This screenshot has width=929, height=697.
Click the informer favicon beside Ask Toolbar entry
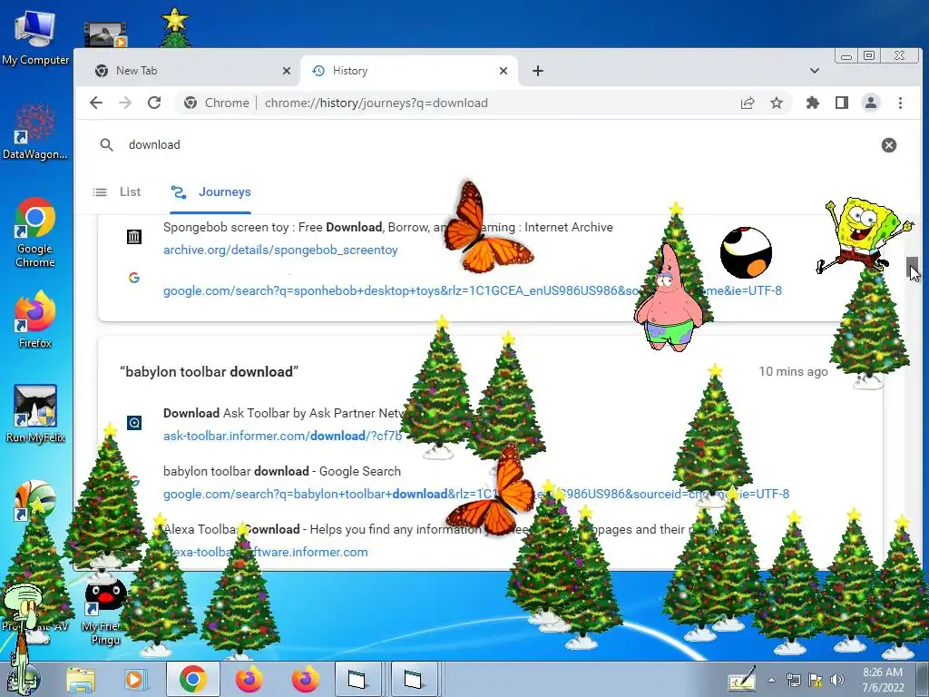(134, 423)
